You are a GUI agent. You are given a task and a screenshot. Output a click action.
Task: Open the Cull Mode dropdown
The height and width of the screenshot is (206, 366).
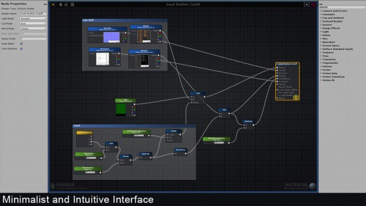click(x=33, y=24)
